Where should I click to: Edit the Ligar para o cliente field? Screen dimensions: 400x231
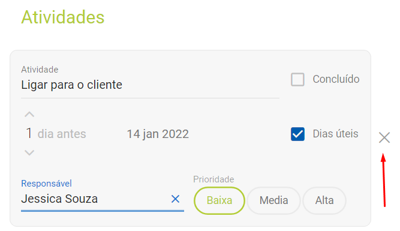click(150, 85)
